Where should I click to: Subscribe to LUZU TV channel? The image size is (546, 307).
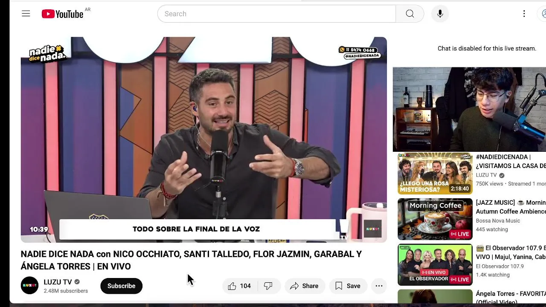pyautogui.click(x=121, y=286)
